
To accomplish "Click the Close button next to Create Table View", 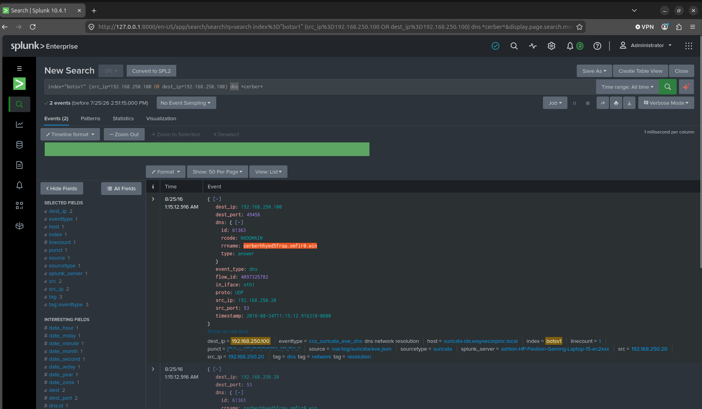I will pos(681,71).
